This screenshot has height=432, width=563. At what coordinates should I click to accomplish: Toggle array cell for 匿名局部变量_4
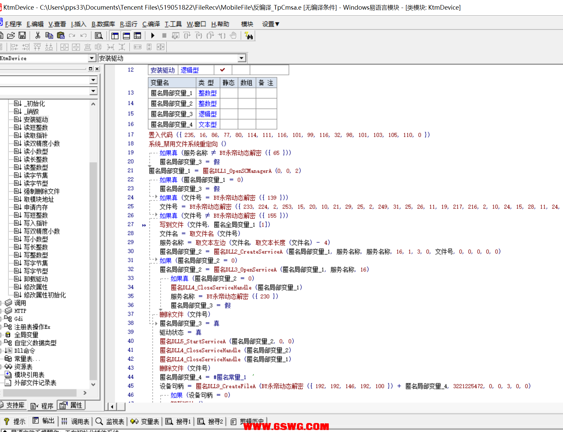tap(247, 124)
